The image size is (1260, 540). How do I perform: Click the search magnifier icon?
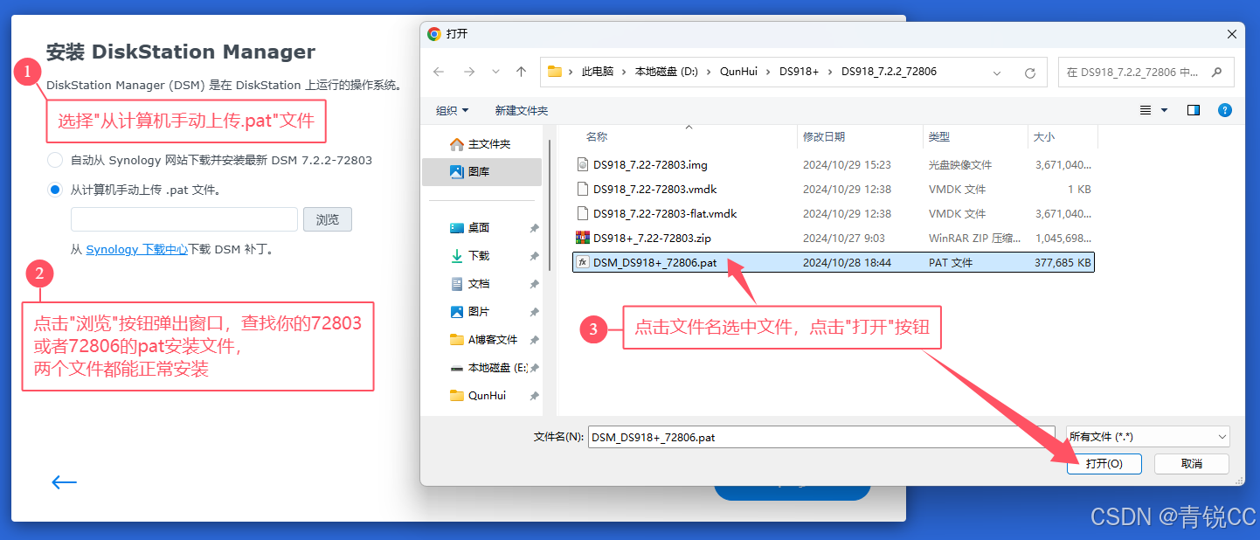tap(1217, 73)
